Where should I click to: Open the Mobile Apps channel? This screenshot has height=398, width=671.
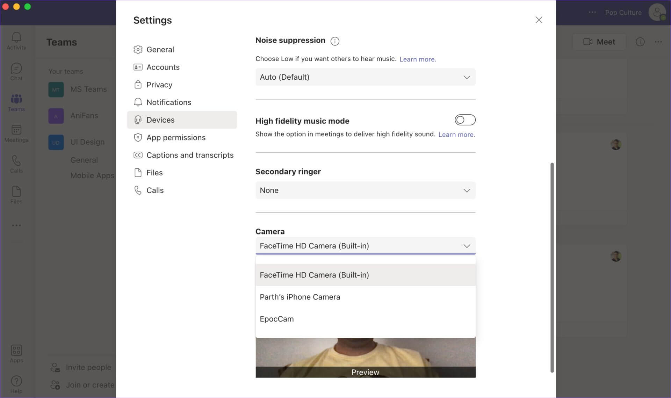tap(92, 175)
